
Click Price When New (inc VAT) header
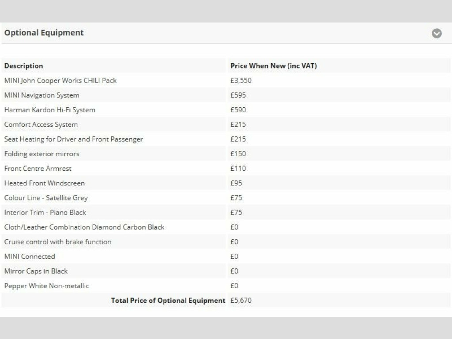coord(273,66)
